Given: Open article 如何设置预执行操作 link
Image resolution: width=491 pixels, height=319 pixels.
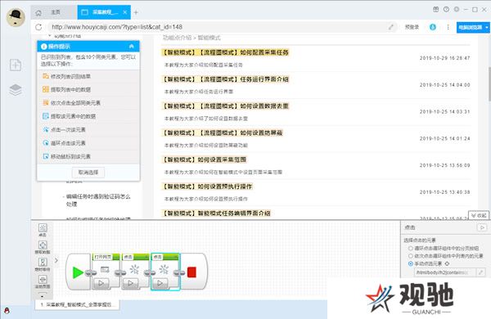Looking at the screenshot, I should 207,186.
